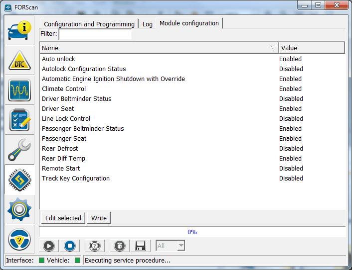Select the Driver Seat row

pos(192,109)
